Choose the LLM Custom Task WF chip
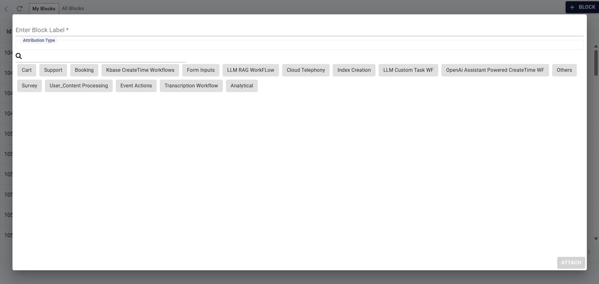This screenshot has width=599, height=284. click(408, 70)
